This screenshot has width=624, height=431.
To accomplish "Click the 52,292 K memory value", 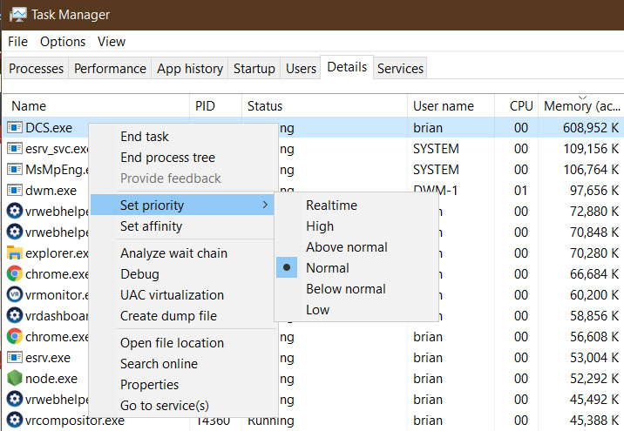I will click(x=594, y=378).
